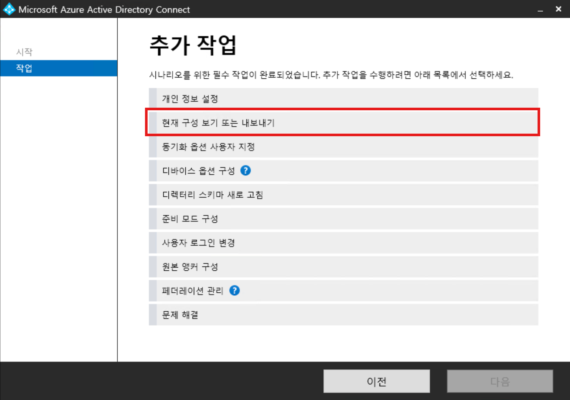Choose 현재 구성 보기 또는 내보내기

344,123
